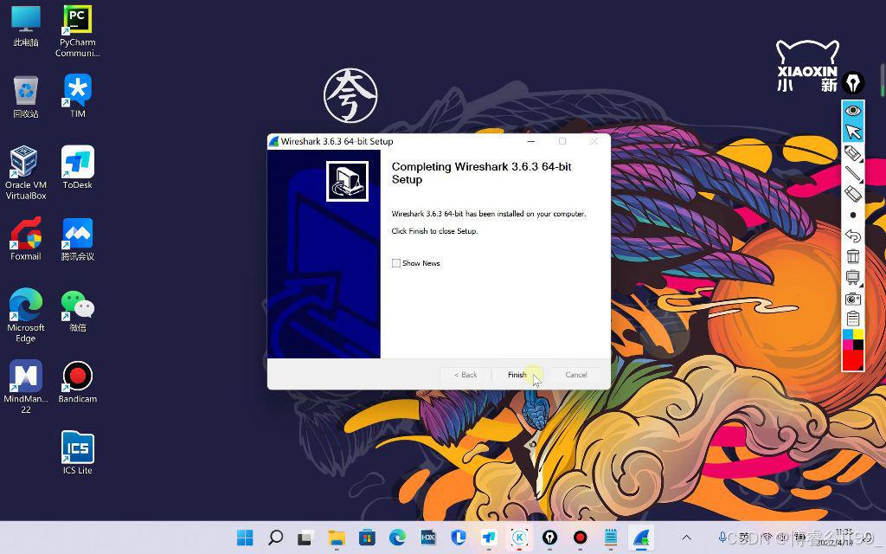Screen dimensions: 886x554
Task: Select the highlighter pen tool
Action: [x=852, y=152]
